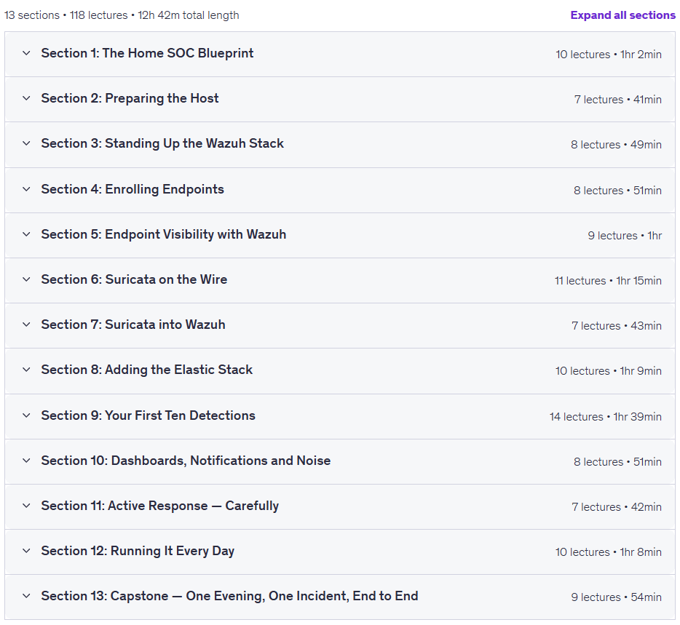Open 'Section 10: Dashboards, Notifications and Noise' title
Image resolution: width=680 pixels, height=625 pixels.
(186, 461)
